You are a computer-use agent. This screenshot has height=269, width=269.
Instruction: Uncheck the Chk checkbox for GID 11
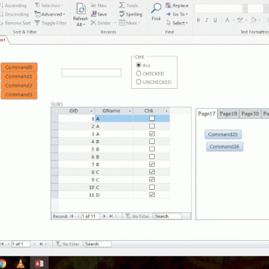click(152, 194)
